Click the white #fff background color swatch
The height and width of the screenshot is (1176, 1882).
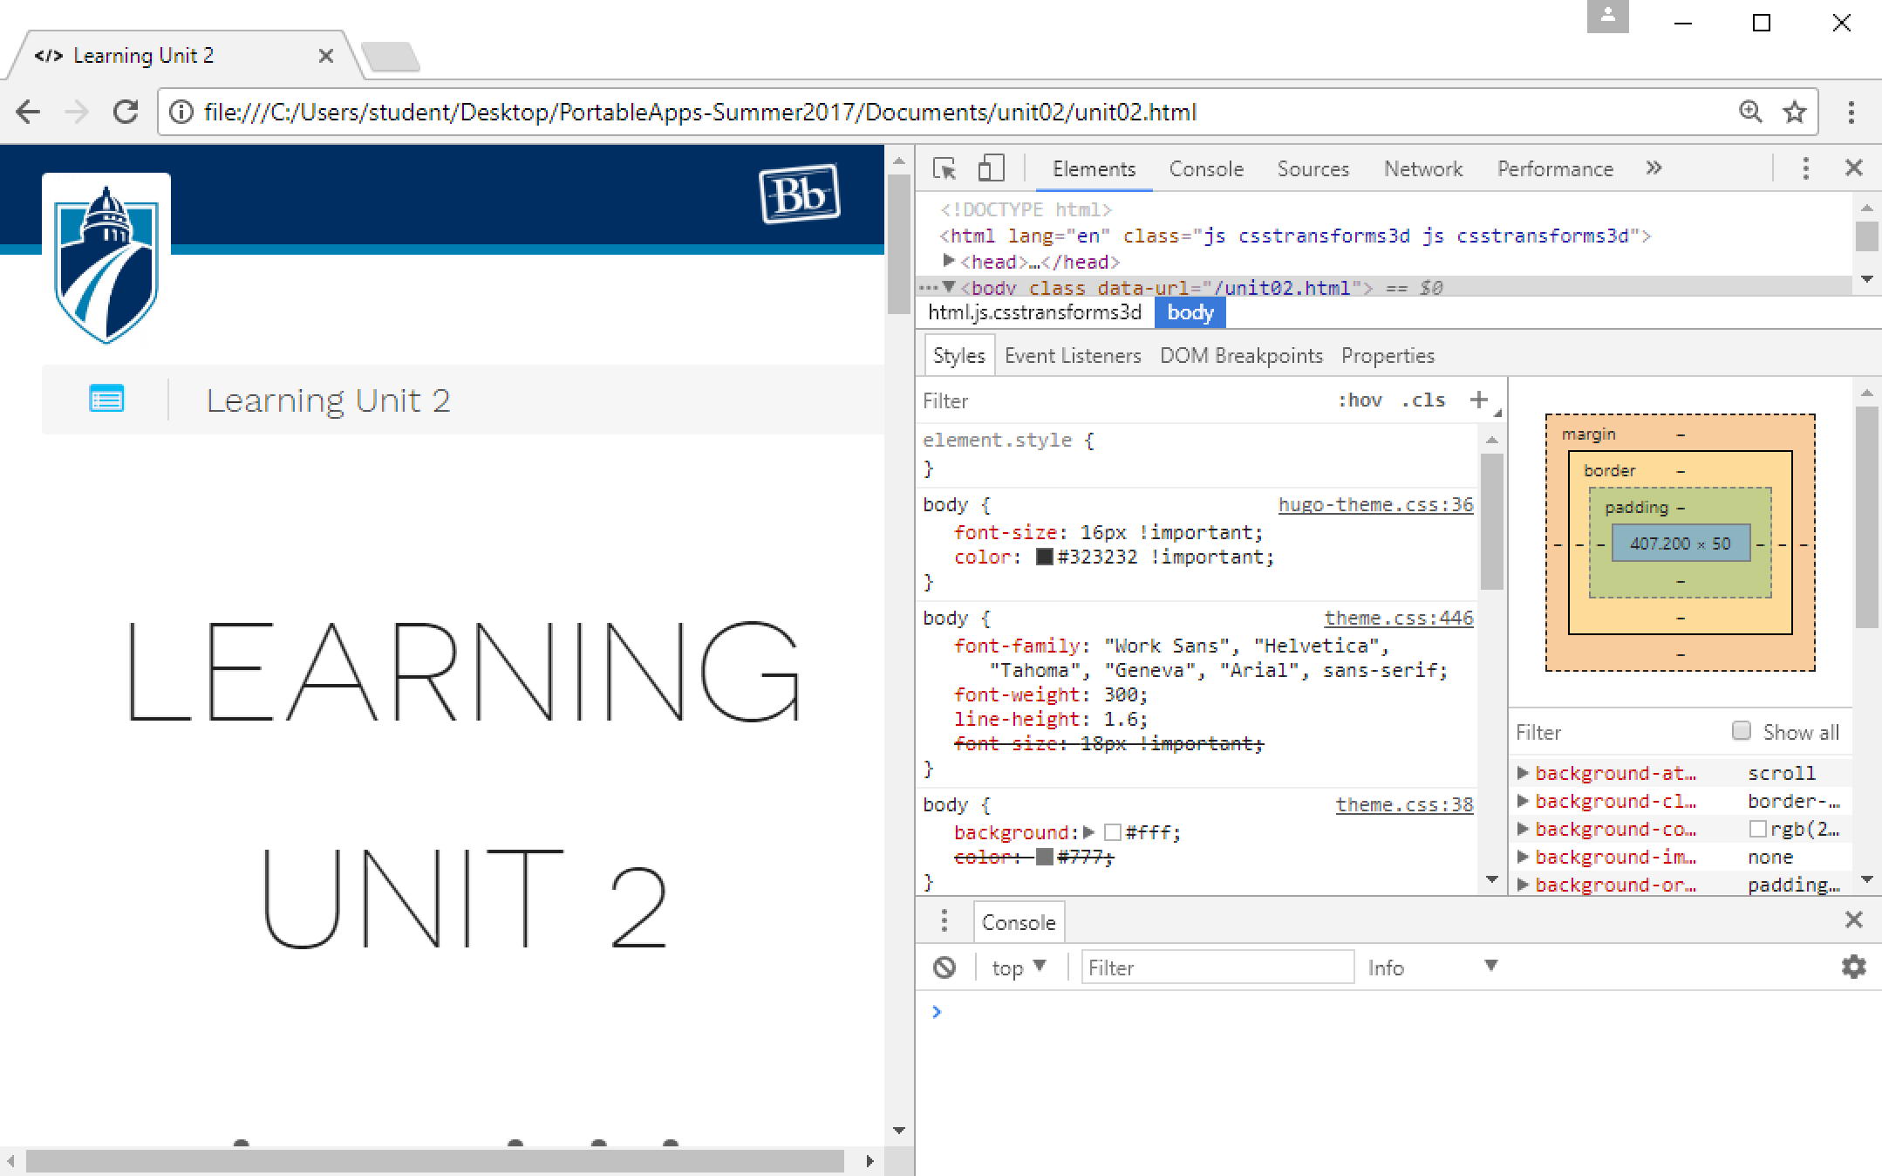click(1112, 832)
